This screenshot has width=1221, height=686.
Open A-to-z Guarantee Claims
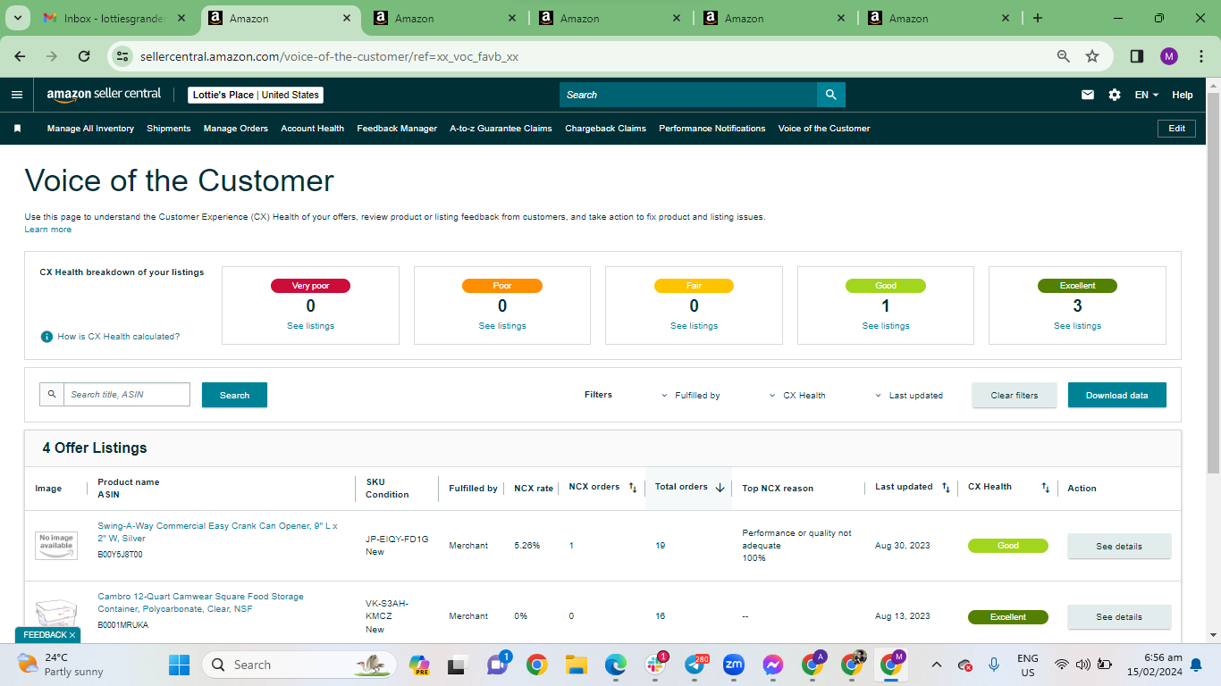coord(501,129)
